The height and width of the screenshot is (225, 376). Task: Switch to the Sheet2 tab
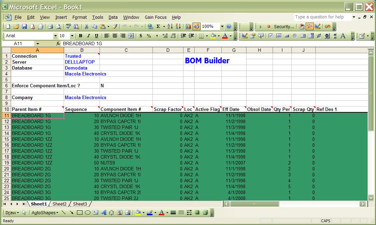(x=59, y=204)
